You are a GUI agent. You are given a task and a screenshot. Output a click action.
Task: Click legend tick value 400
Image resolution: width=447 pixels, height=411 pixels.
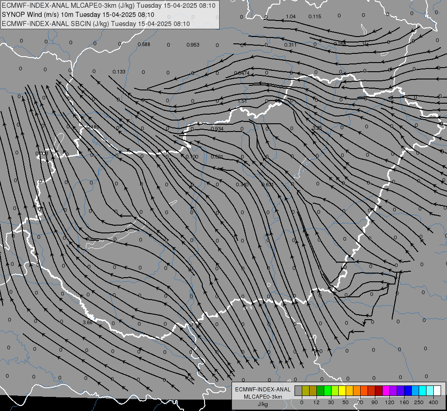[x=433, y=402]
